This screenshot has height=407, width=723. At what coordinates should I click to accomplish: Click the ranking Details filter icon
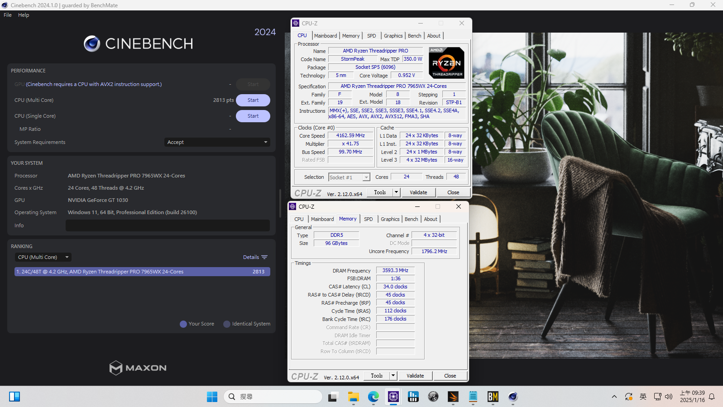tap(264, 257)
